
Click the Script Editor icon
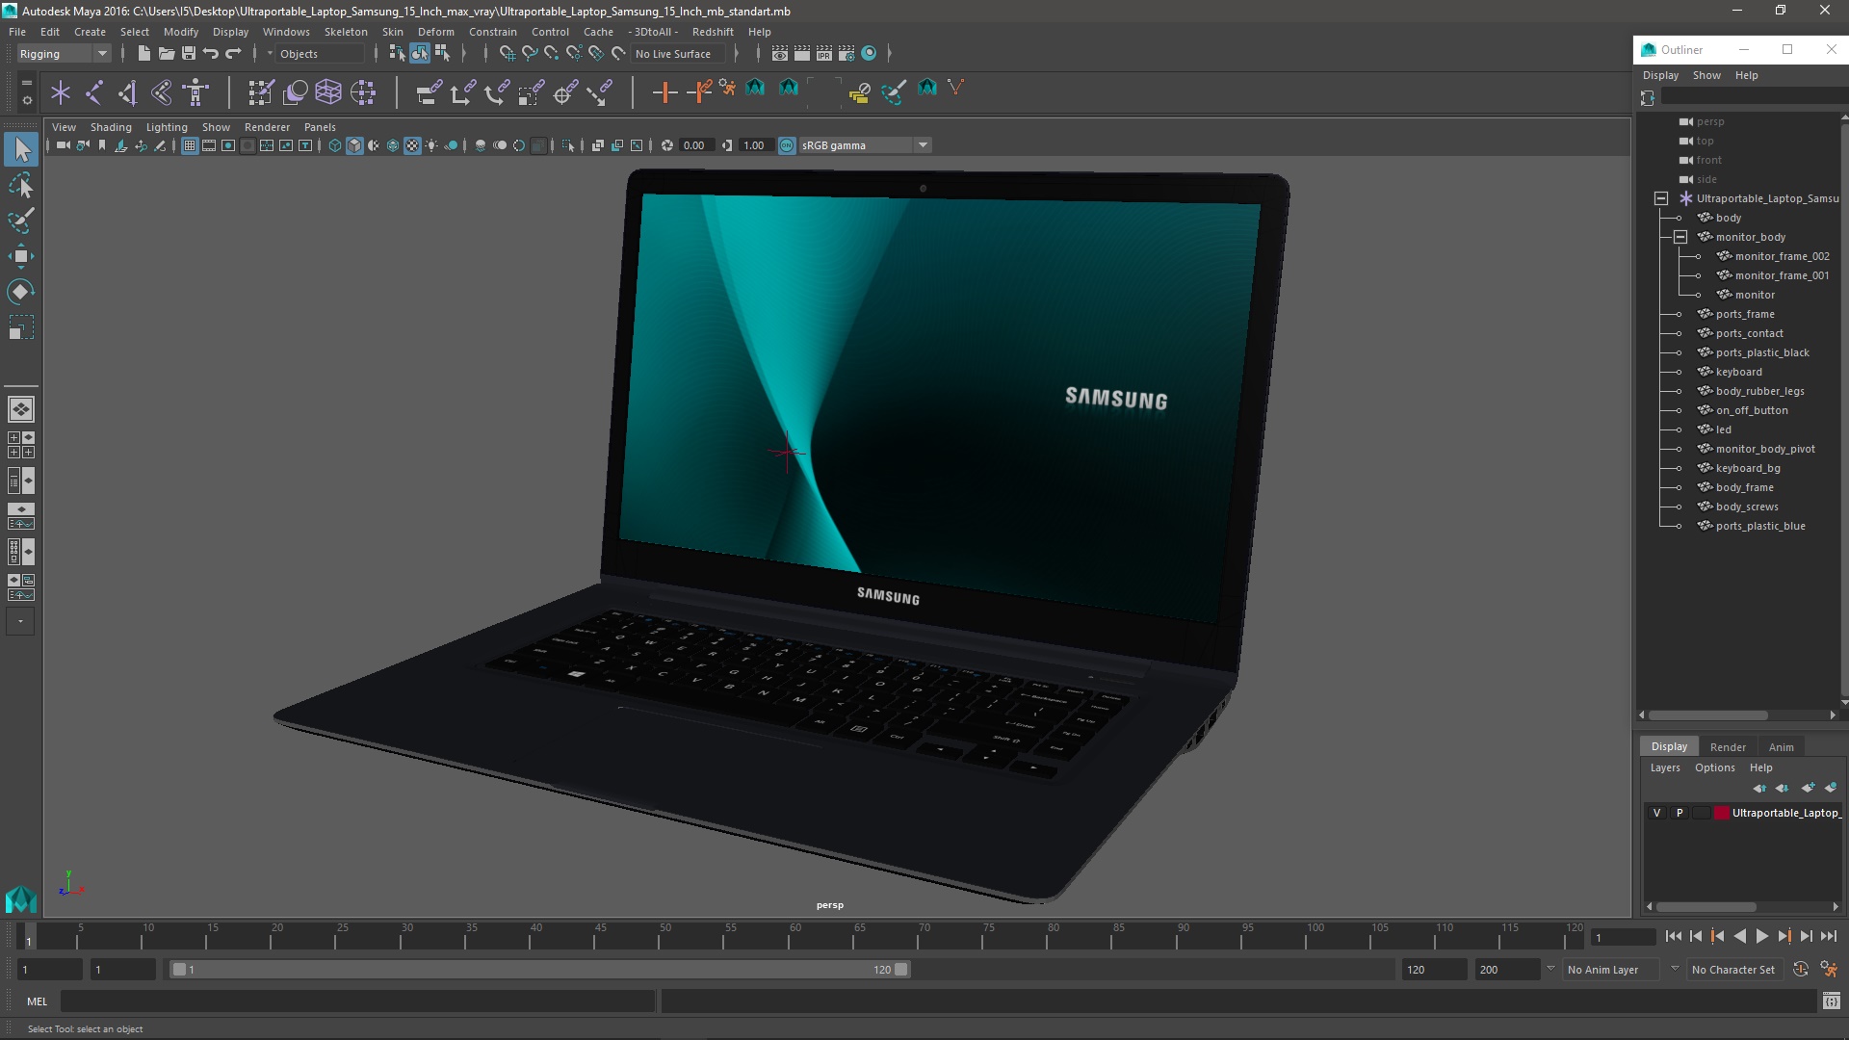pos(1831,1001)
